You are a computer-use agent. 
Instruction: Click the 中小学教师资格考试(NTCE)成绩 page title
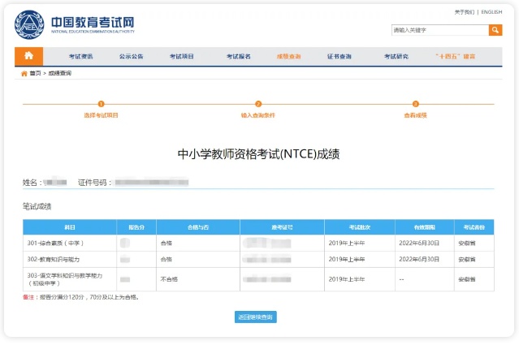(x=258, y=154)
